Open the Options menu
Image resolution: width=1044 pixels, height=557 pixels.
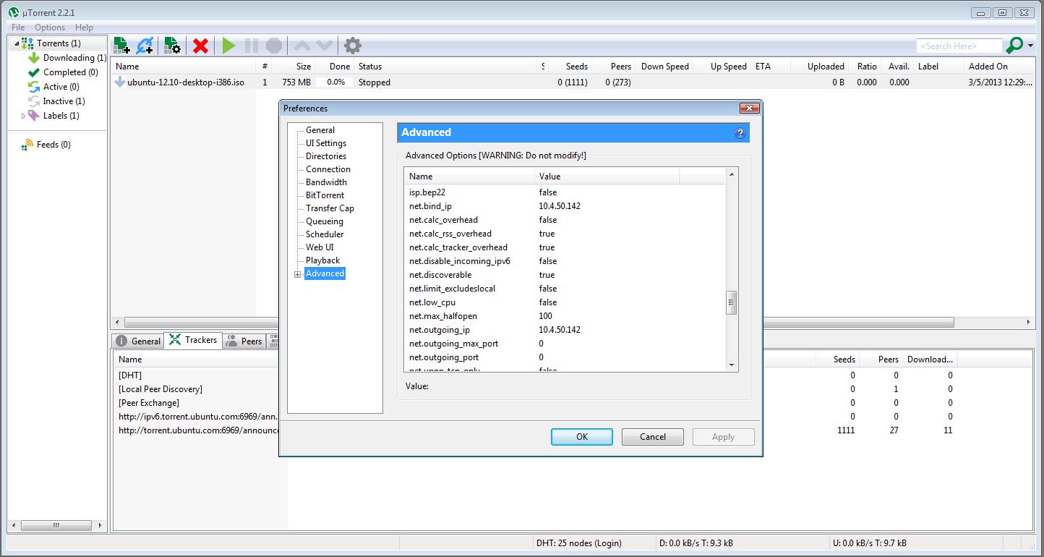[x=50, y=27]
